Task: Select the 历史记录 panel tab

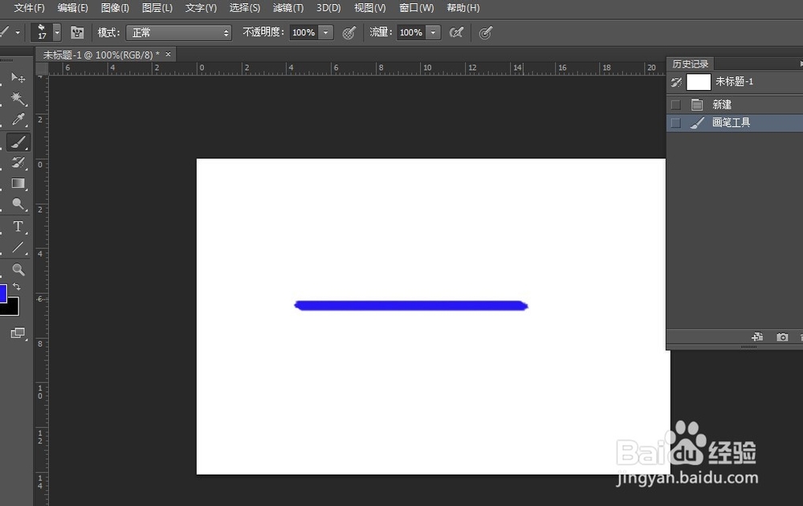Action: (691, 64)
